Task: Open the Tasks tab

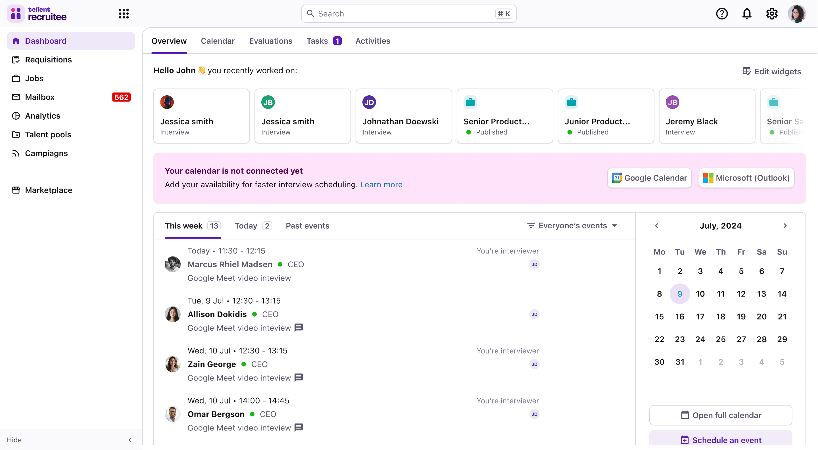Action: (x=324, y=41)
